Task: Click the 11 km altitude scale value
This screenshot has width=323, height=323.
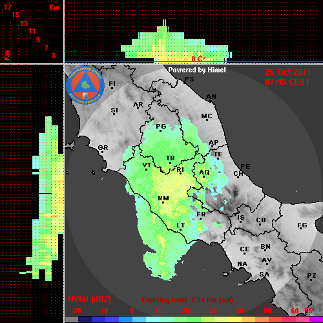Action: tap(32, 31)
